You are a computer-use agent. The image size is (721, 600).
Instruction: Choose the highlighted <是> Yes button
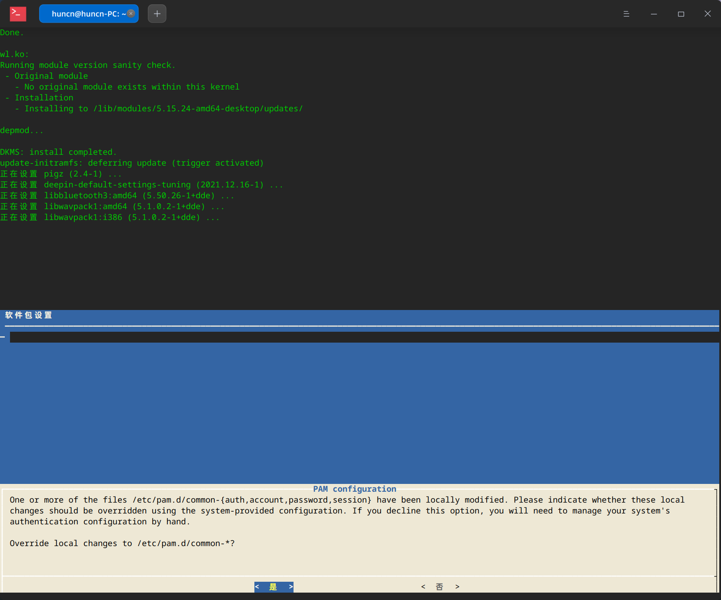point(274,587)
